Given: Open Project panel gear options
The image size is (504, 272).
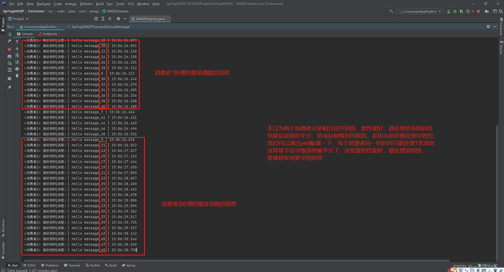Looking at the screenshot, I should coord(118,19).
